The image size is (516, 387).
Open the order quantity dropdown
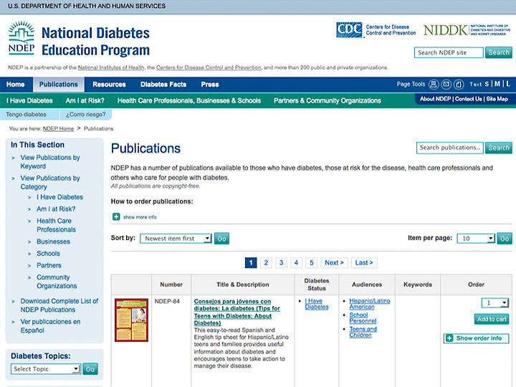(494, 303)
